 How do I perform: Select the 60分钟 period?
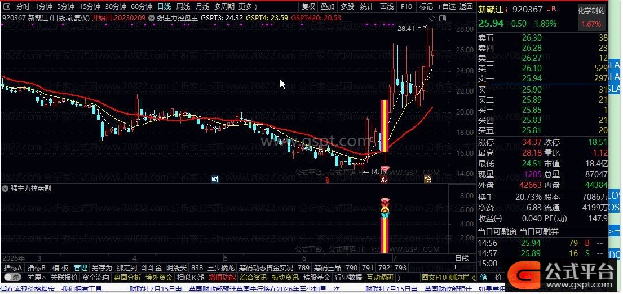141,6
